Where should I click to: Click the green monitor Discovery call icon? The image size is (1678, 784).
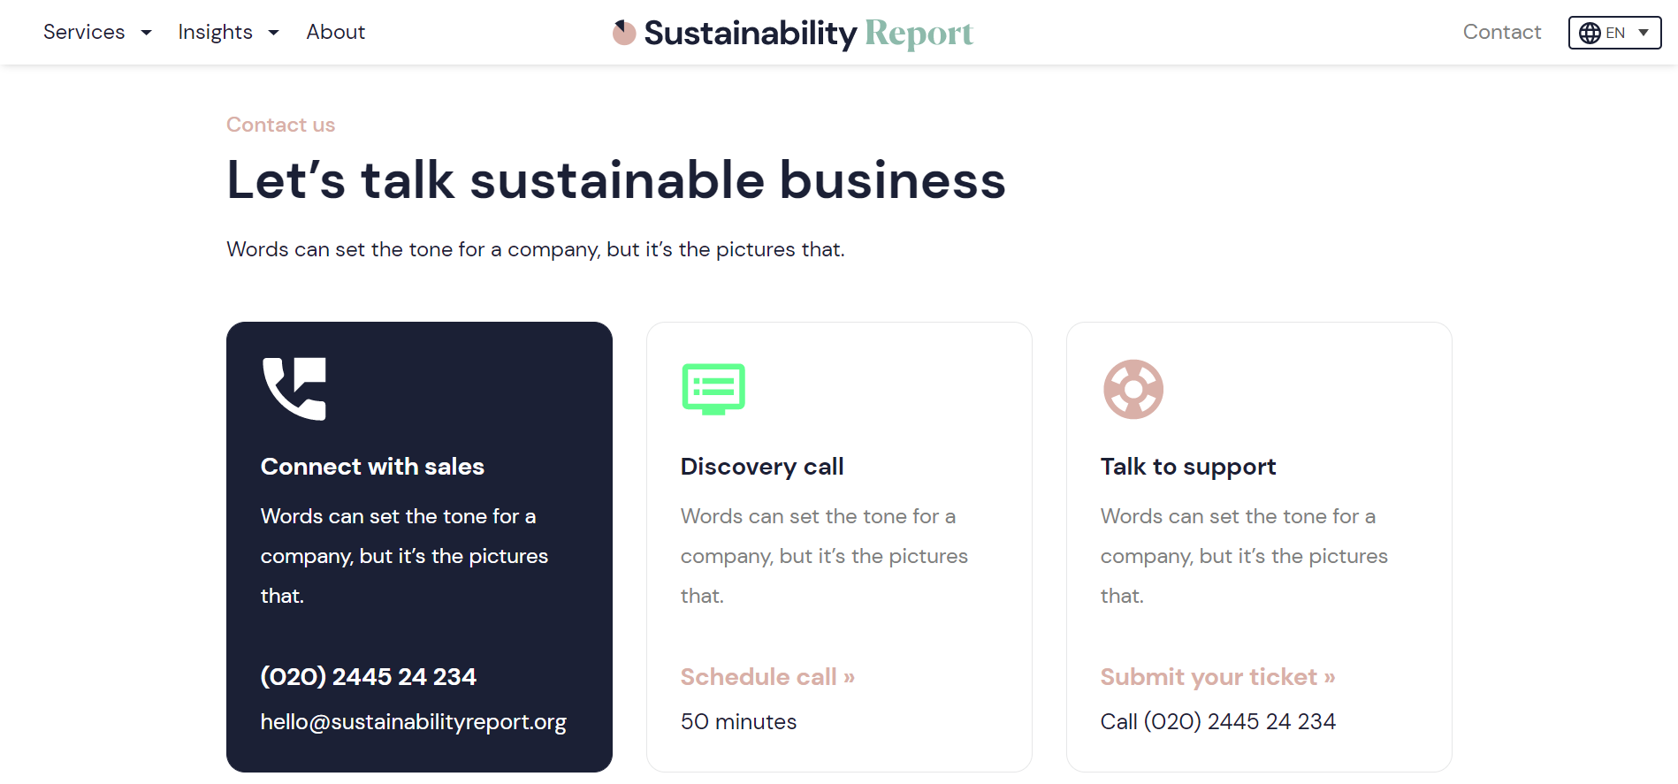(713, 389)
